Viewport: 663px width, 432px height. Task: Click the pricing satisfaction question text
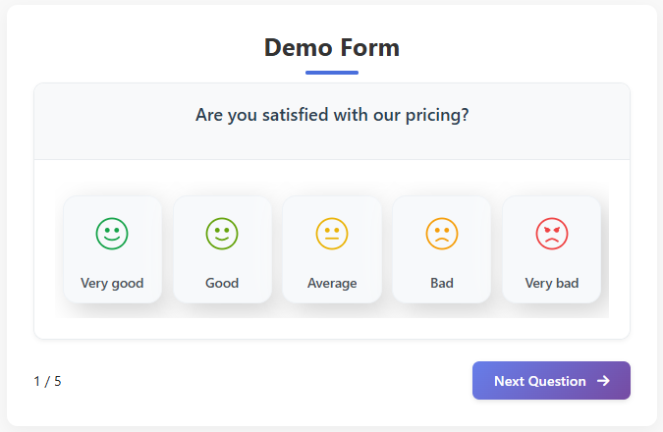[x=332, y=115]
